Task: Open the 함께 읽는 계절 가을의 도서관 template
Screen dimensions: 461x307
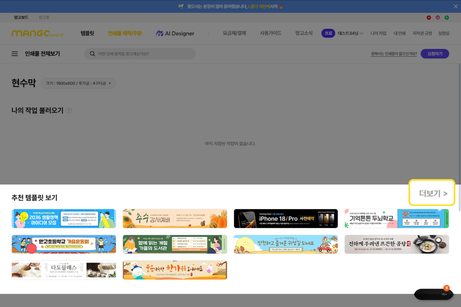Action: (x=175, y=244)
